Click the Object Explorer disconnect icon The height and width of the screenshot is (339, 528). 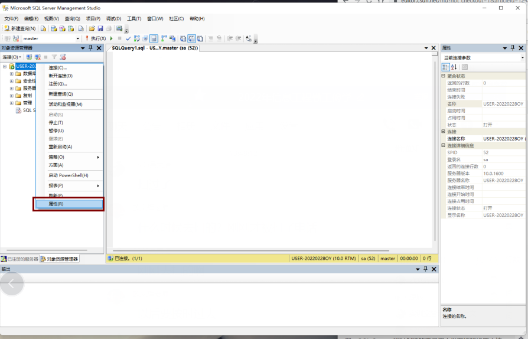[x=37, y=57]
